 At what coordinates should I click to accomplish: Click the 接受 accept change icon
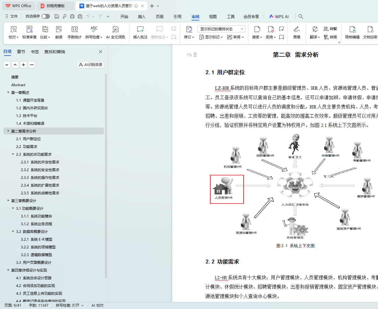point(257,29)
